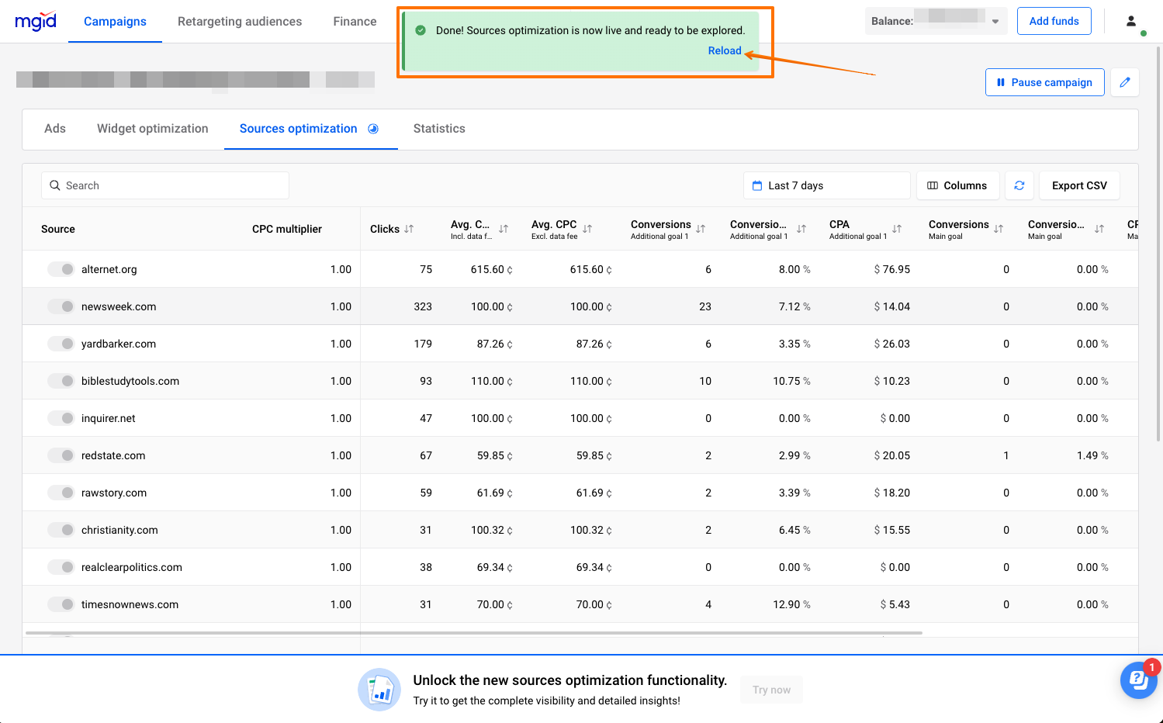
Task: Open the Last 7 days date picker
Action: coord(826,185)
